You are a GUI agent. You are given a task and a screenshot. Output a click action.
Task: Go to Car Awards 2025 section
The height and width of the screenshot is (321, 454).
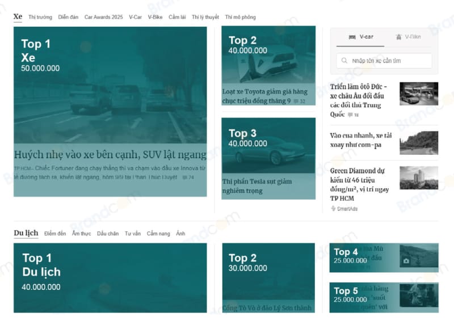(x=103, y=17)
